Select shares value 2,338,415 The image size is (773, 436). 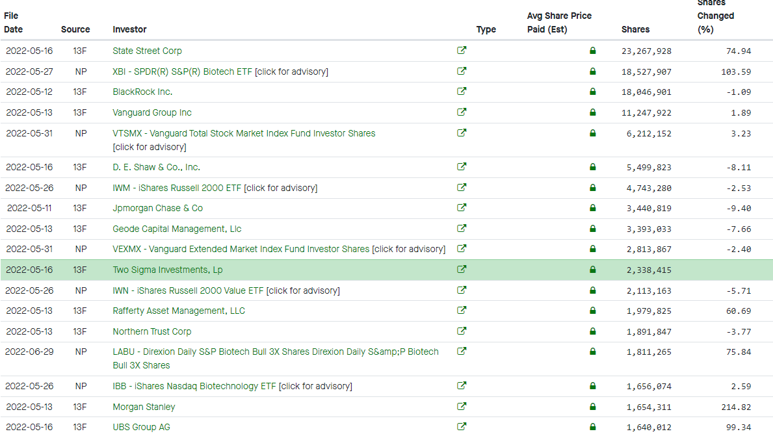click(649, 270)
